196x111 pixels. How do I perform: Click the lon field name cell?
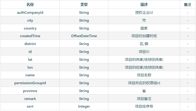coord(30,67)
